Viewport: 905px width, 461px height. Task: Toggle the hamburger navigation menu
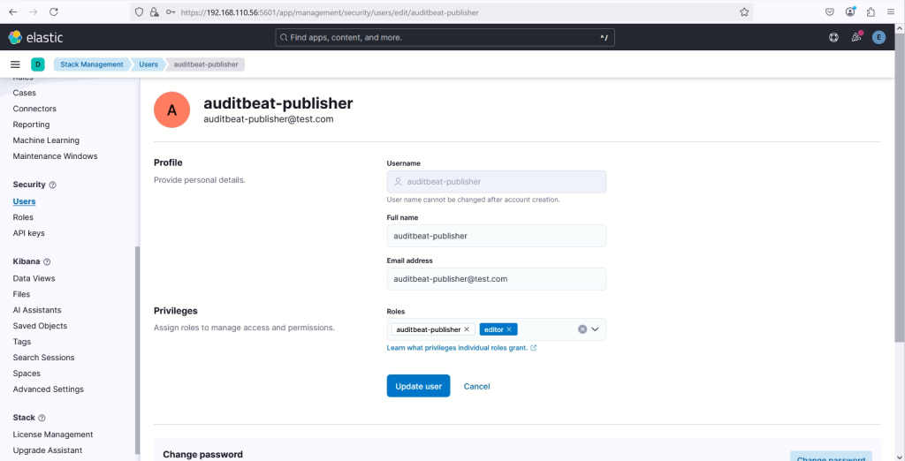pos(15,64)
